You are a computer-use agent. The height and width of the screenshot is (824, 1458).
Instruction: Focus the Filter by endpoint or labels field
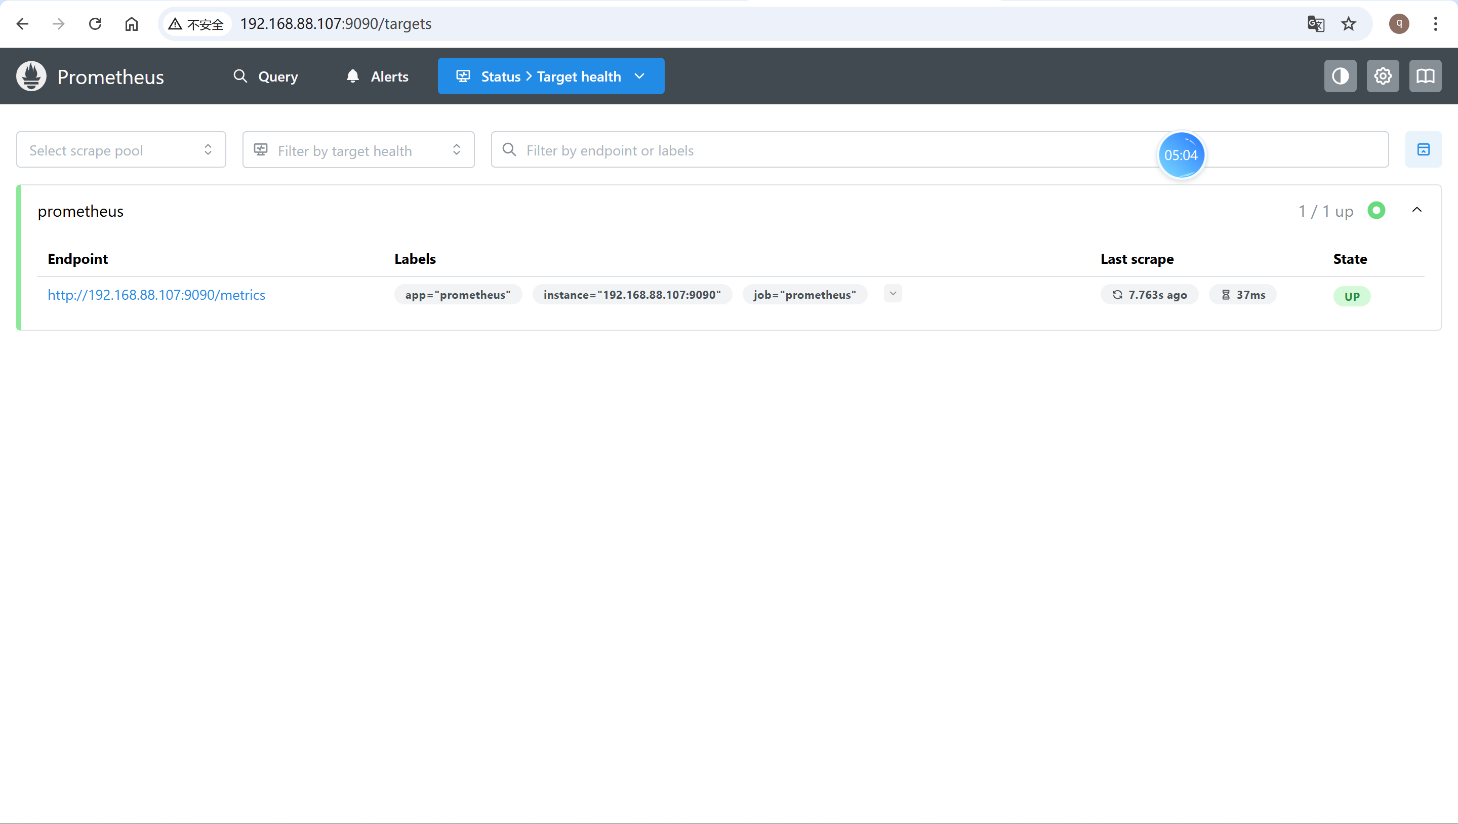(940, 149)
